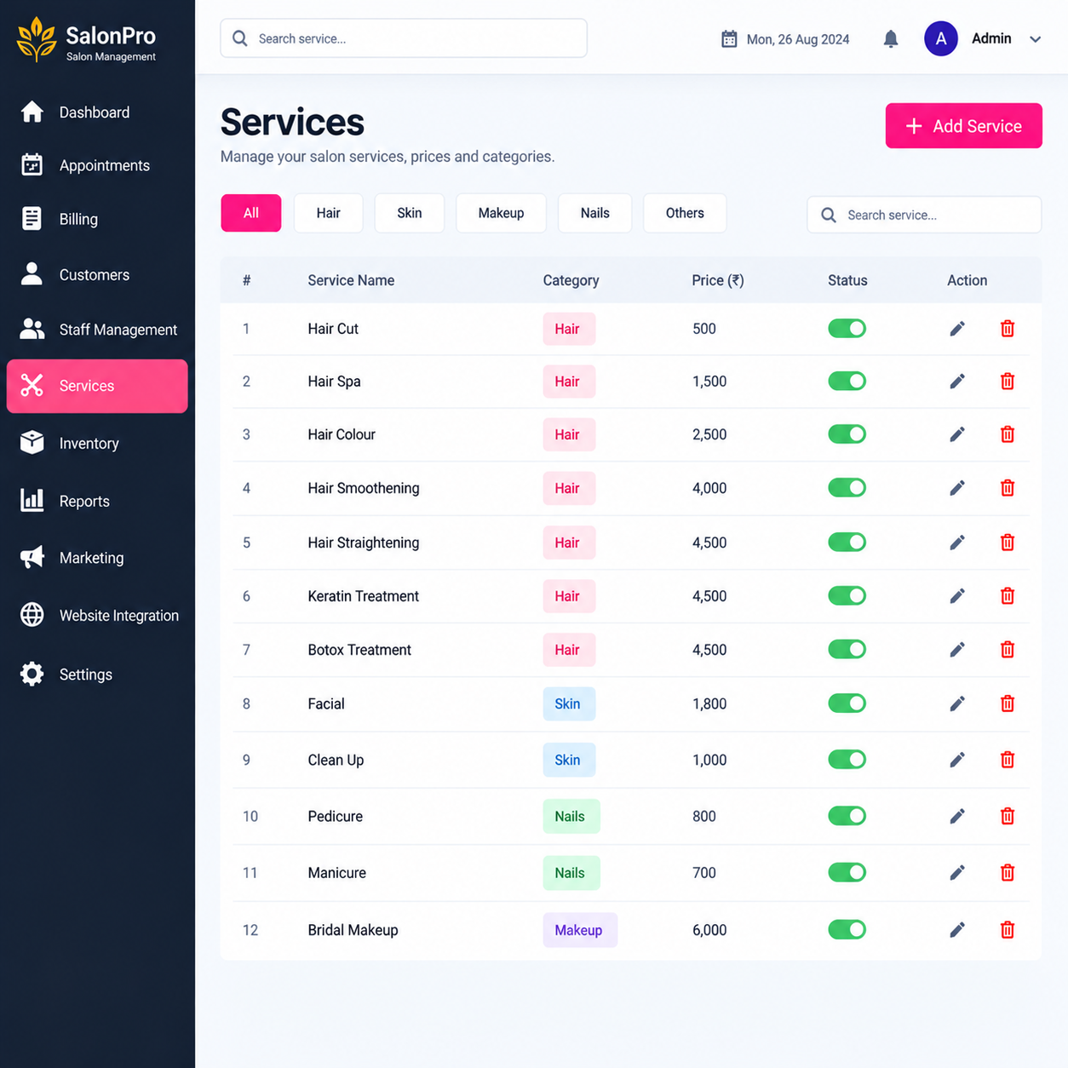Open notifications bell
The height and width of the screenshot is (1068, 1068).
click(891, 39)
